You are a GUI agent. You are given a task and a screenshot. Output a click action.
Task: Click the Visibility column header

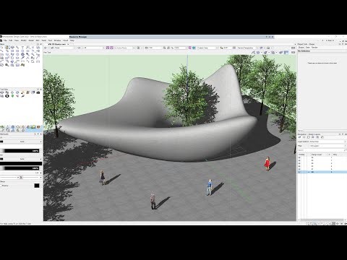pyautogui.click(x=301, y=155)
